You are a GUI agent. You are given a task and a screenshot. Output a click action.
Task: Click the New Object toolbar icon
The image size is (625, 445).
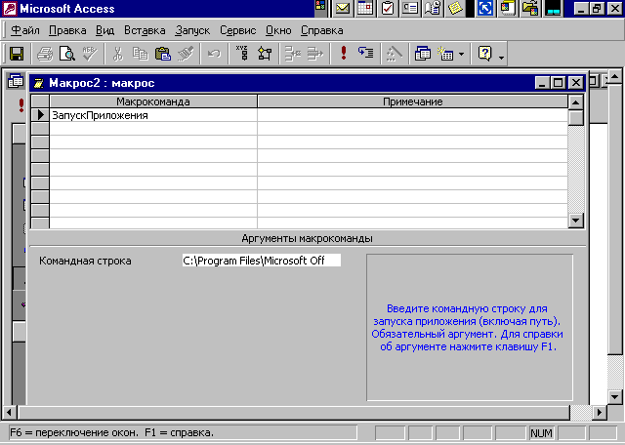[x=445, y=53]
